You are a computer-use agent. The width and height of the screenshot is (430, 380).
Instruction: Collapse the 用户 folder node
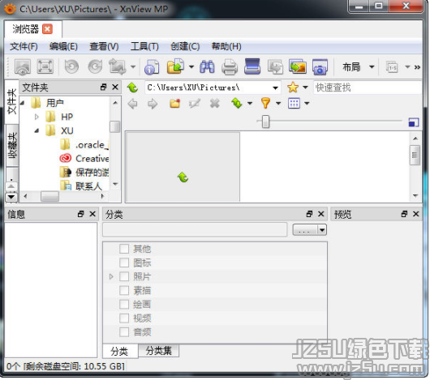[x=23, y=103]
